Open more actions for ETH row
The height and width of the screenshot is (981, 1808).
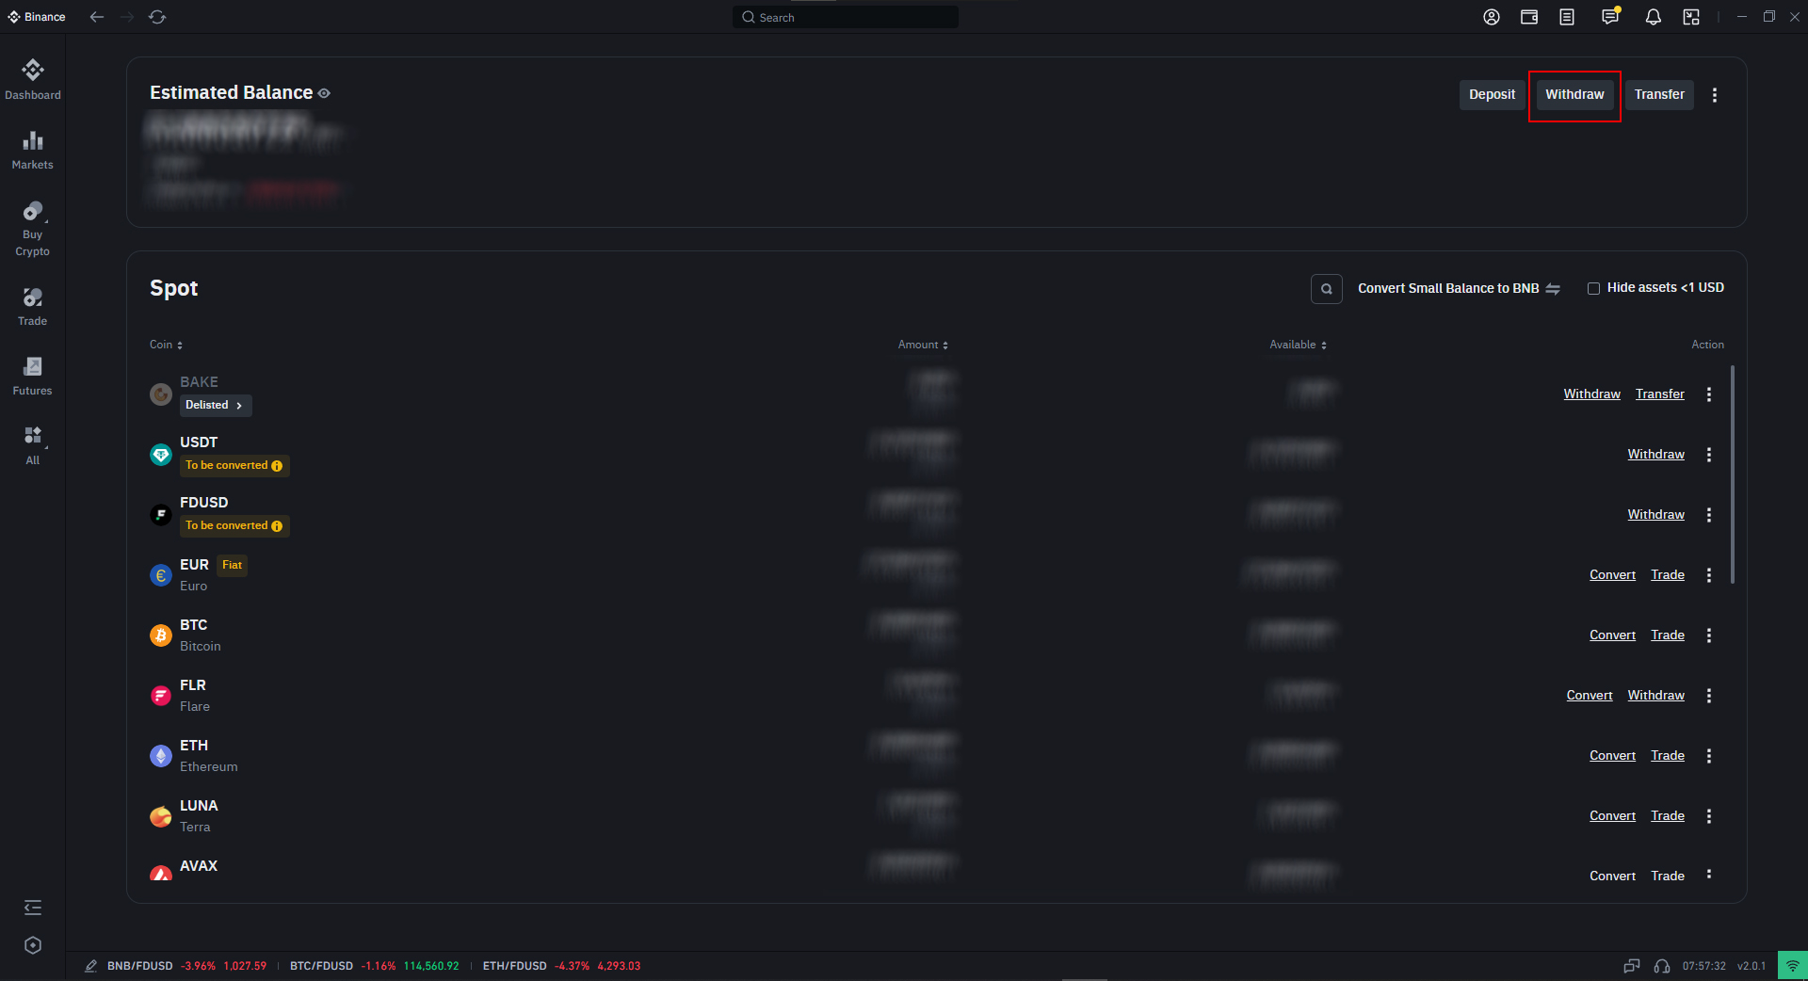pyautogui.click(x=1709, y=756)
